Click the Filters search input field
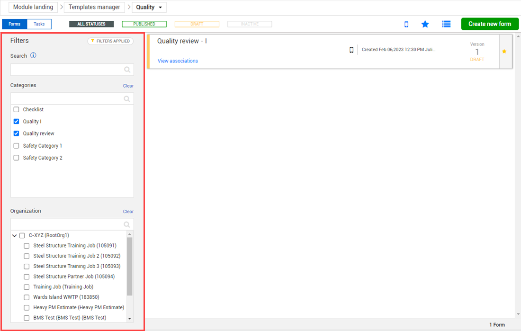Screen dimensions: 521x331 [x=67, y=70]
